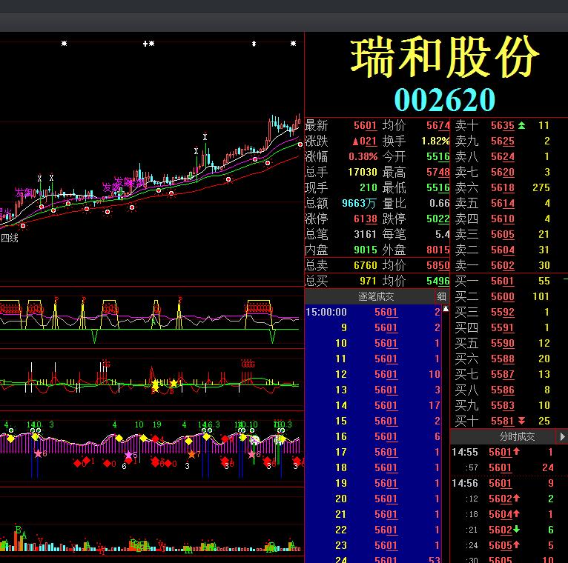Select stock name 瑞和股份
The height and width of the screenshot is (563, 568).
click(444, 57)
